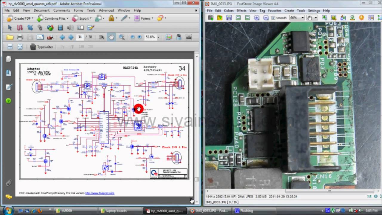Click the Movie tool film icon
Image resolution: width=382 pixels, height=215 pixels.
click(60, 28)
